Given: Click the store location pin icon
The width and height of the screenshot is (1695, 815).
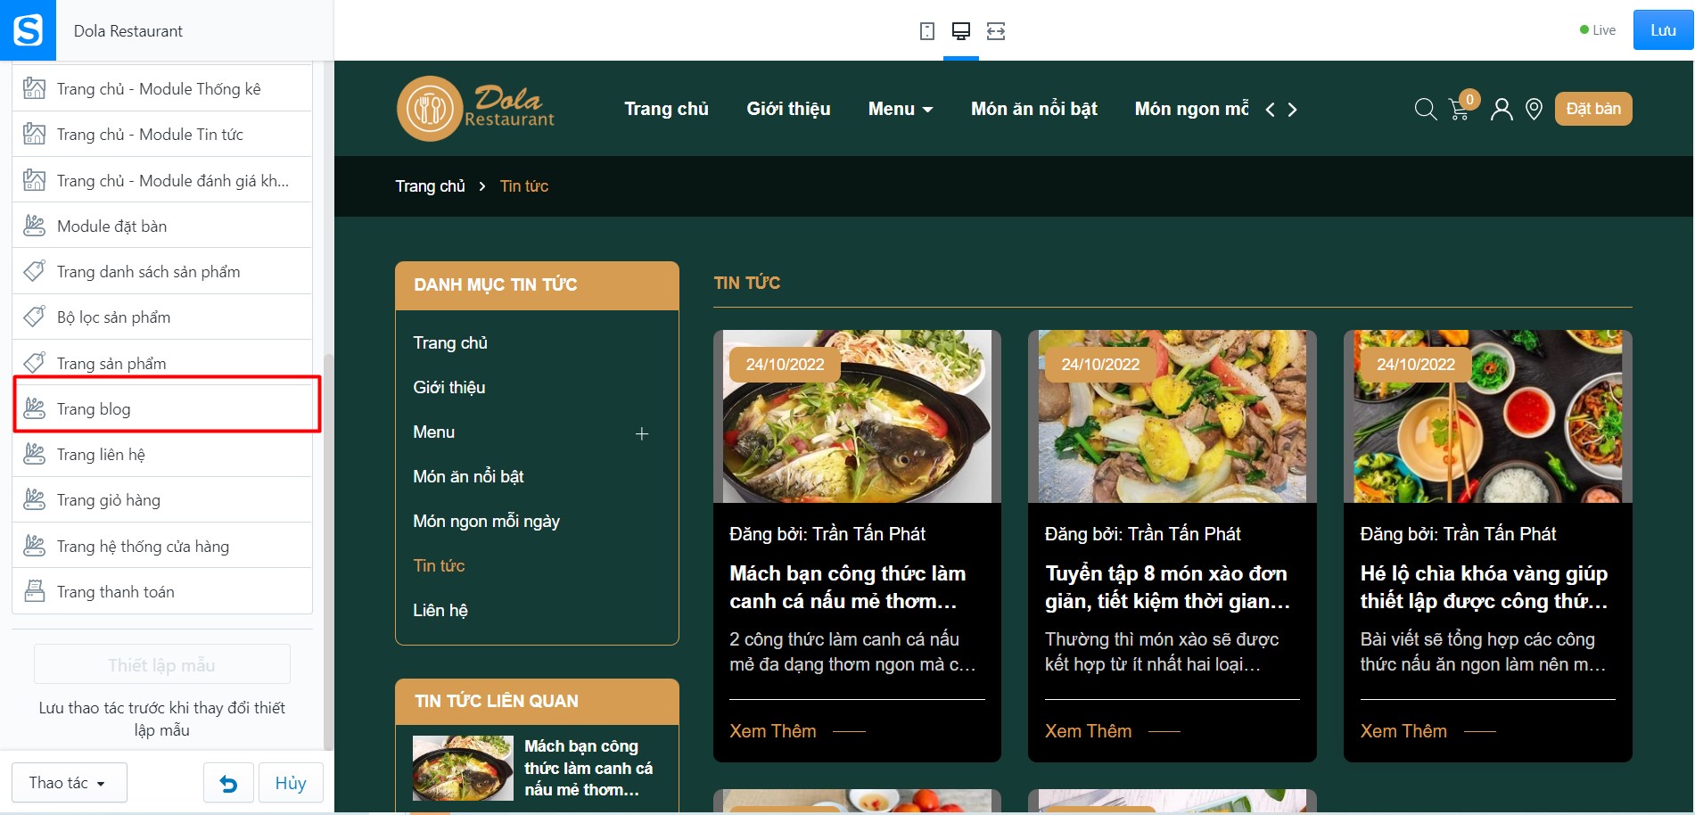Looking at the screenshot, I should [1534, 109].
